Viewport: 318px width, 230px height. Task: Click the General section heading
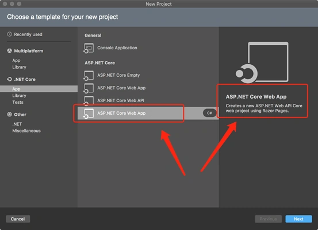93,36
